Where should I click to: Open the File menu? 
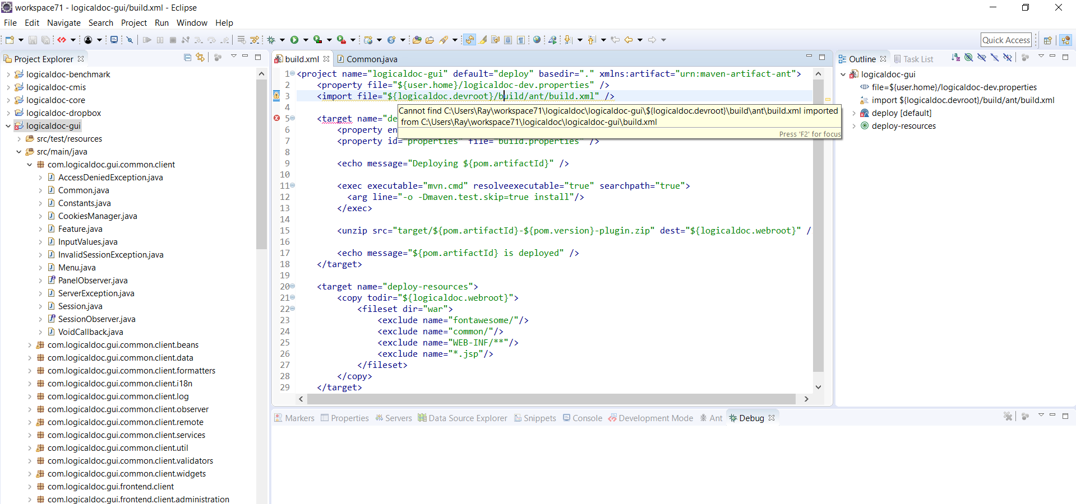click(x=10, y=23)
